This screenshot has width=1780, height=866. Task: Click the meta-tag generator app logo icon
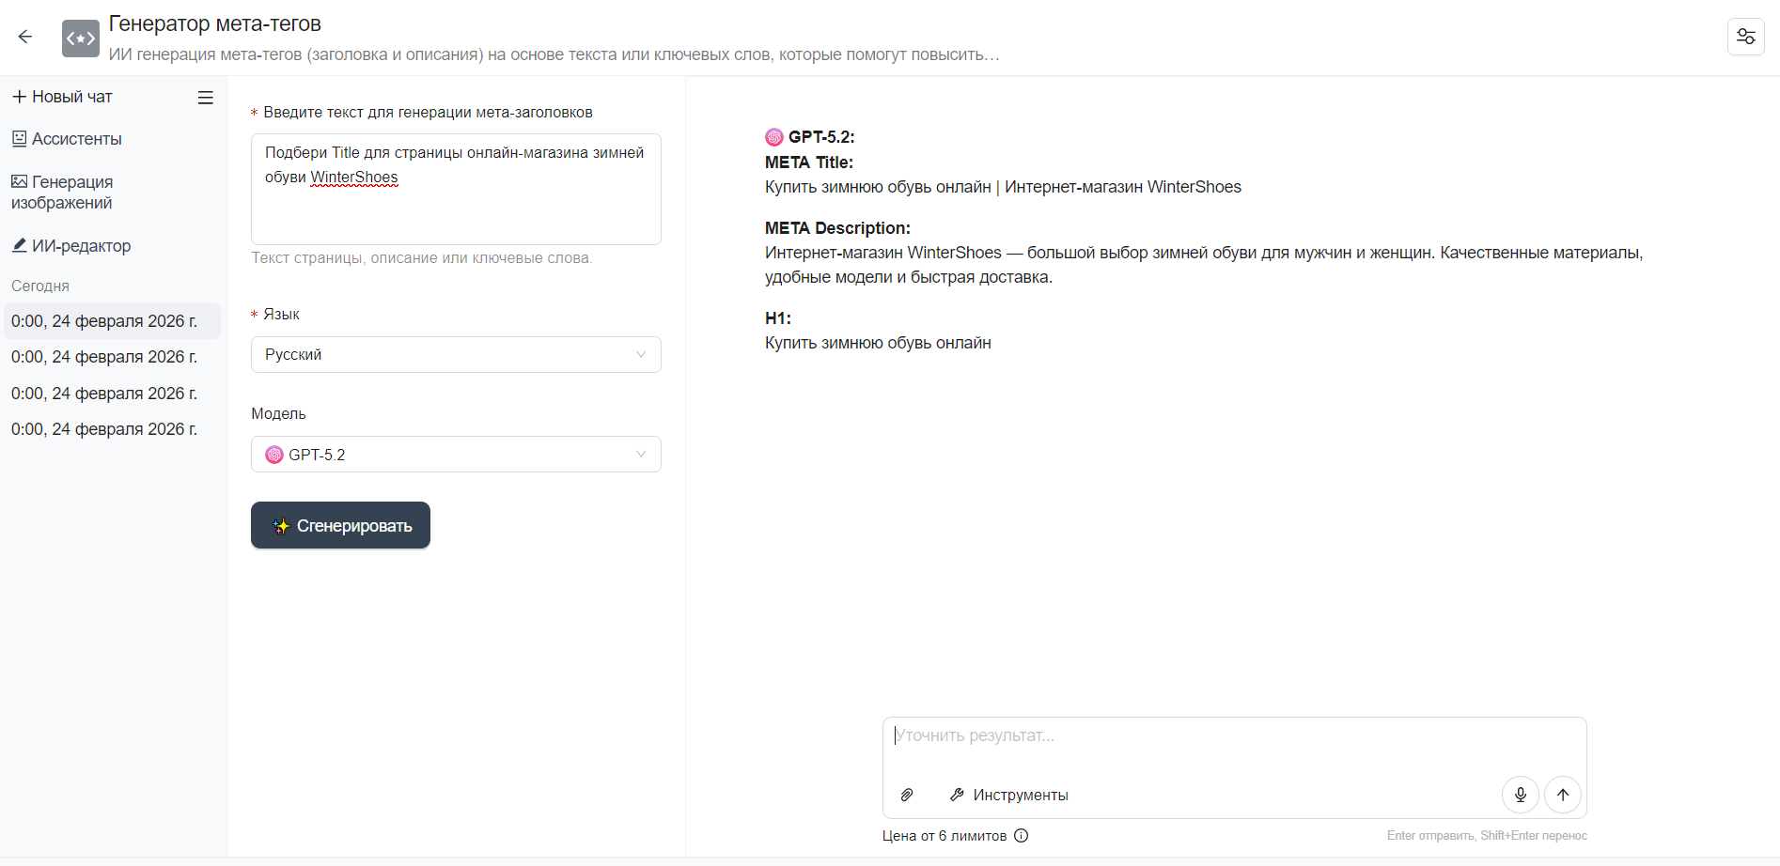(x=81, y=38)
